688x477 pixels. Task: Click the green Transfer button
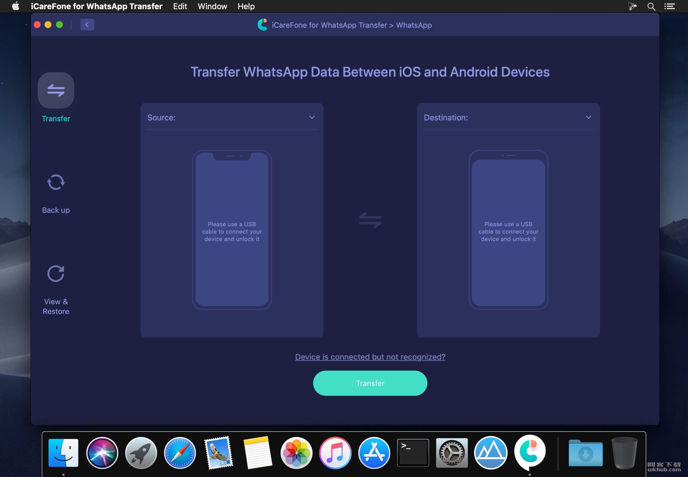pos(370,383)
